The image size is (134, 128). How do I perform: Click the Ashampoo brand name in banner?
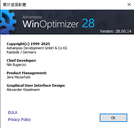click(x=32, y=17)
